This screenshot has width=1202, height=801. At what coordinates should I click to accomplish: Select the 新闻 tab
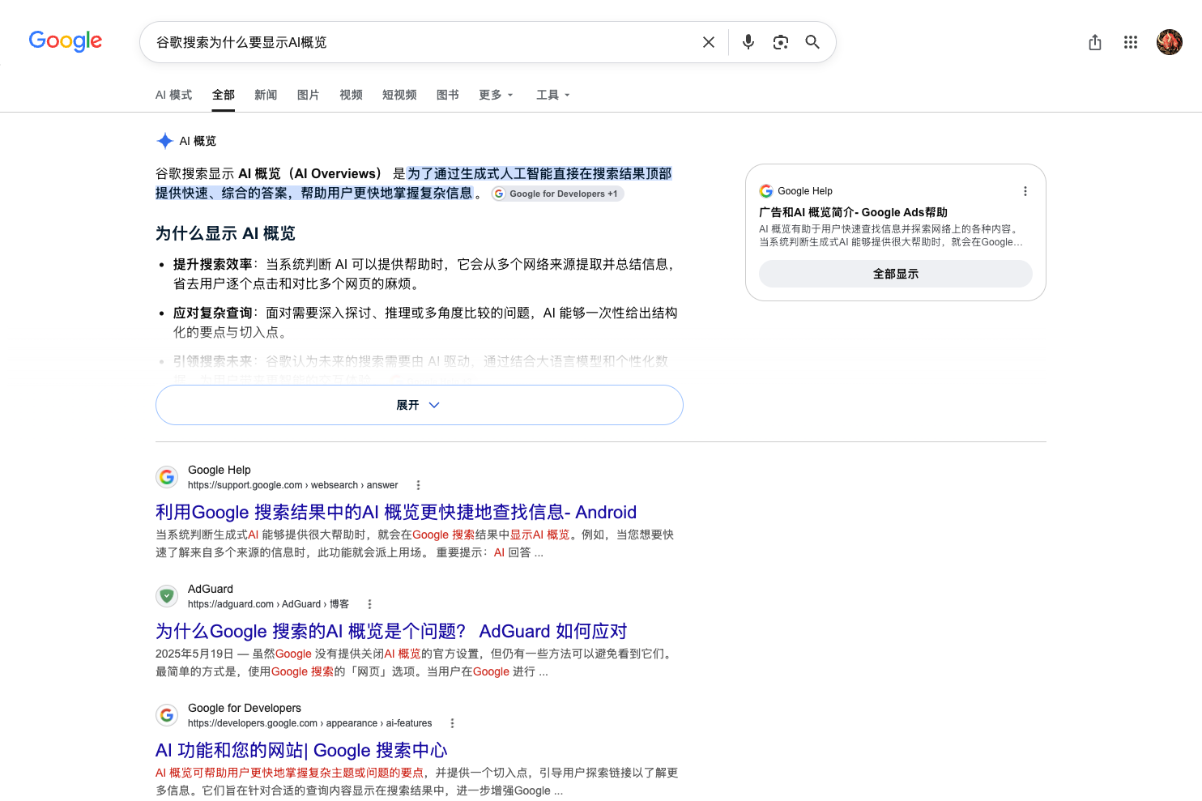(266, 95)
